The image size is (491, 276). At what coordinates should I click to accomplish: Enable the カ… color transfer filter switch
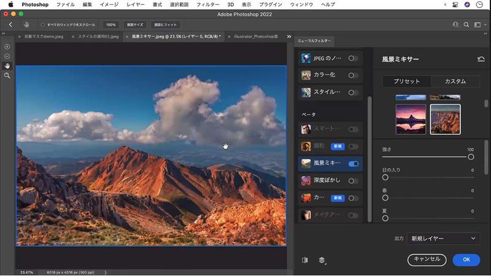354,198
